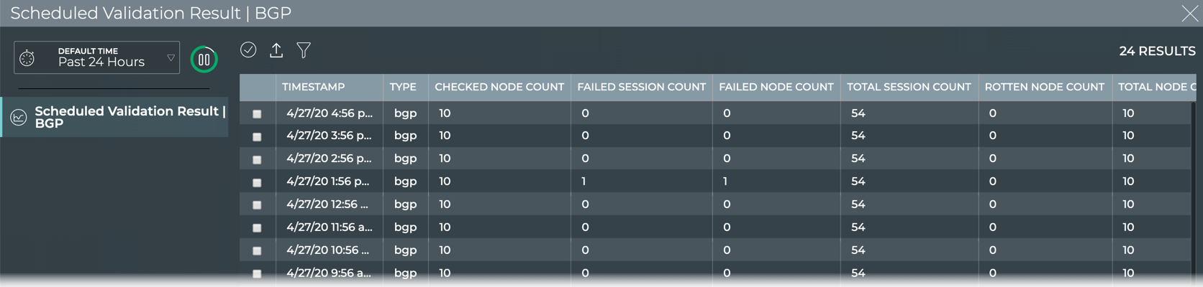Click the chart icon beside Scheduled Validation Result

[x=19, y=117]
